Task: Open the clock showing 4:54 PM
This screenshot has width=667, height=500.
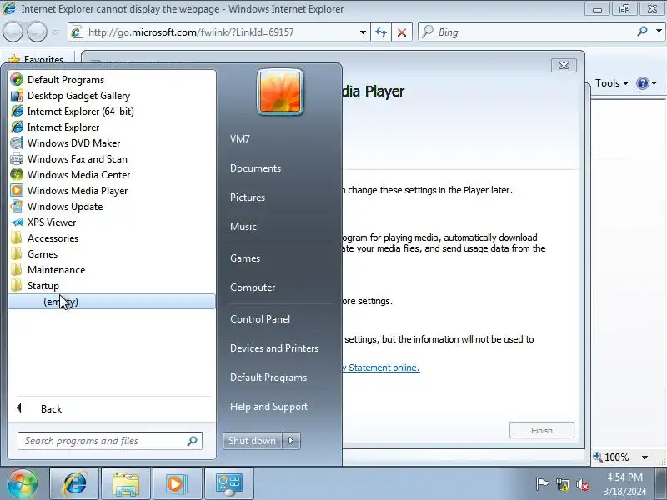Action: (x=624, y=484)
